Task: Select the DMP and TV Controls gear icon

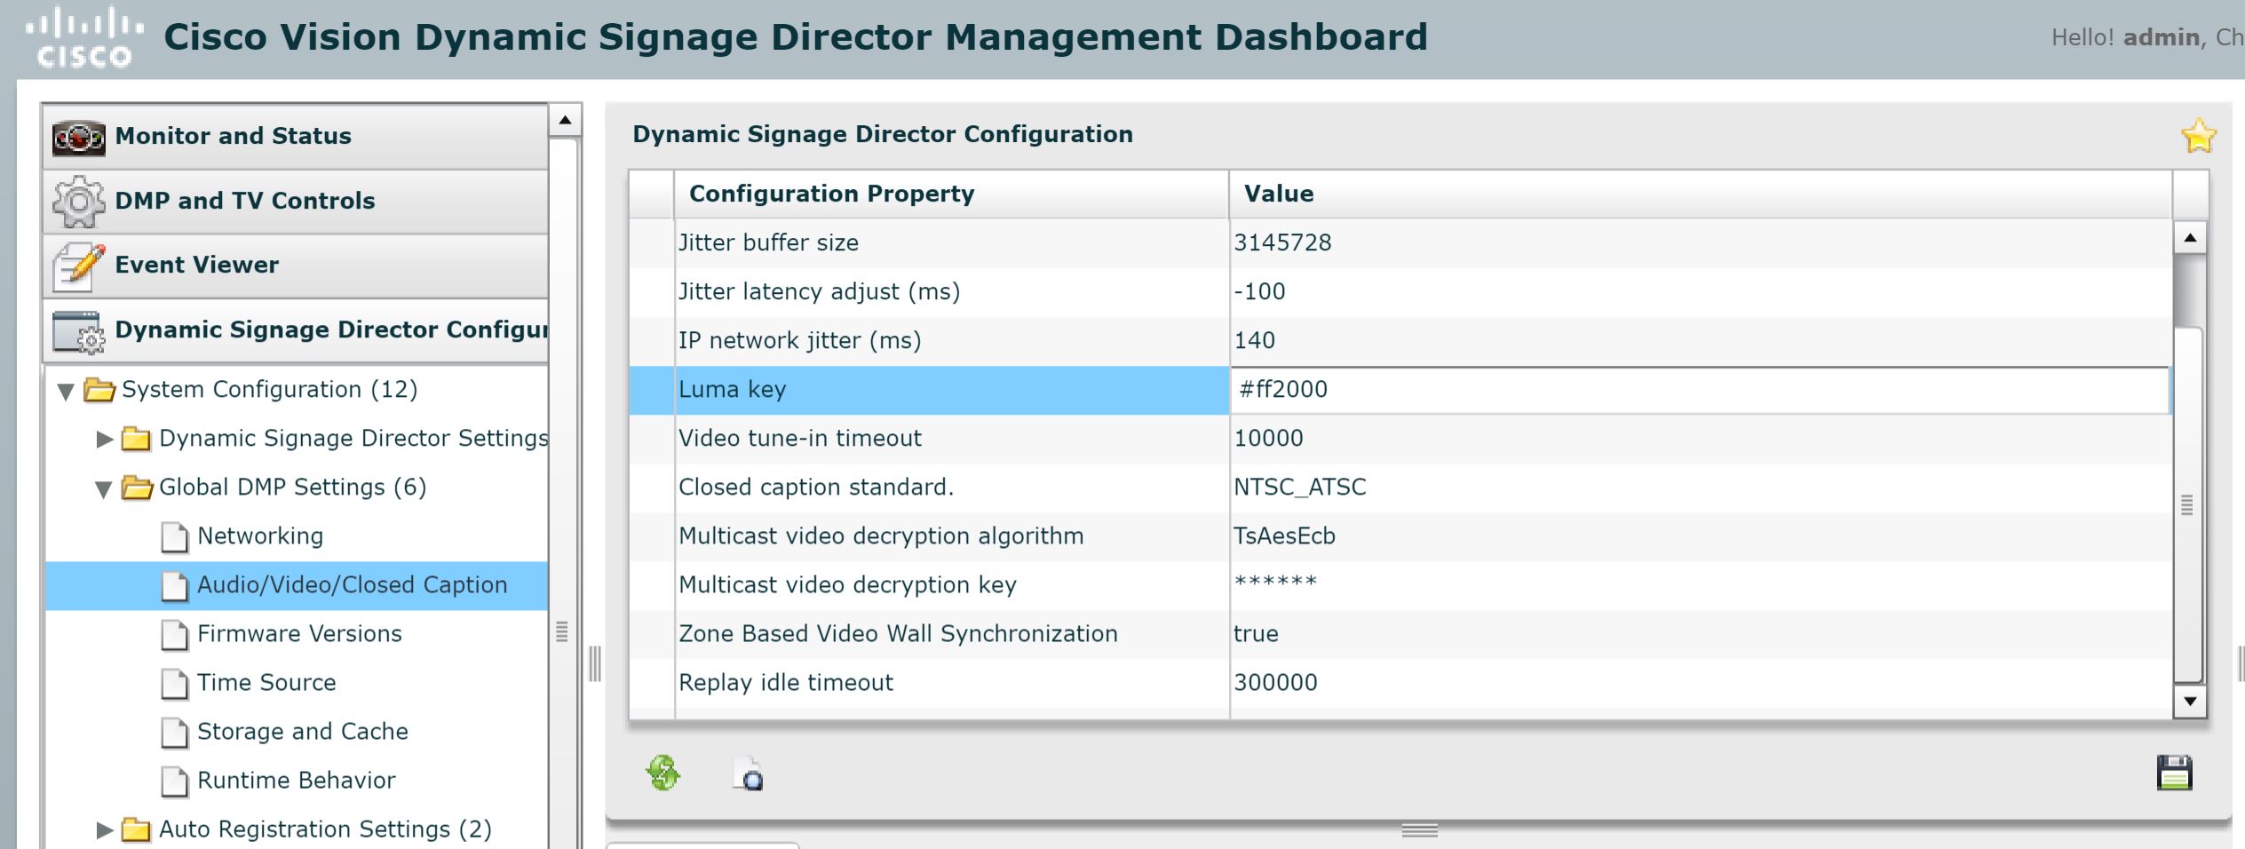Action: [x=80, y=201]
